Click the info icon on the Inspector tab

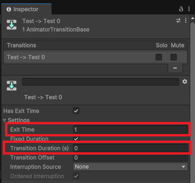pos(9,9)
